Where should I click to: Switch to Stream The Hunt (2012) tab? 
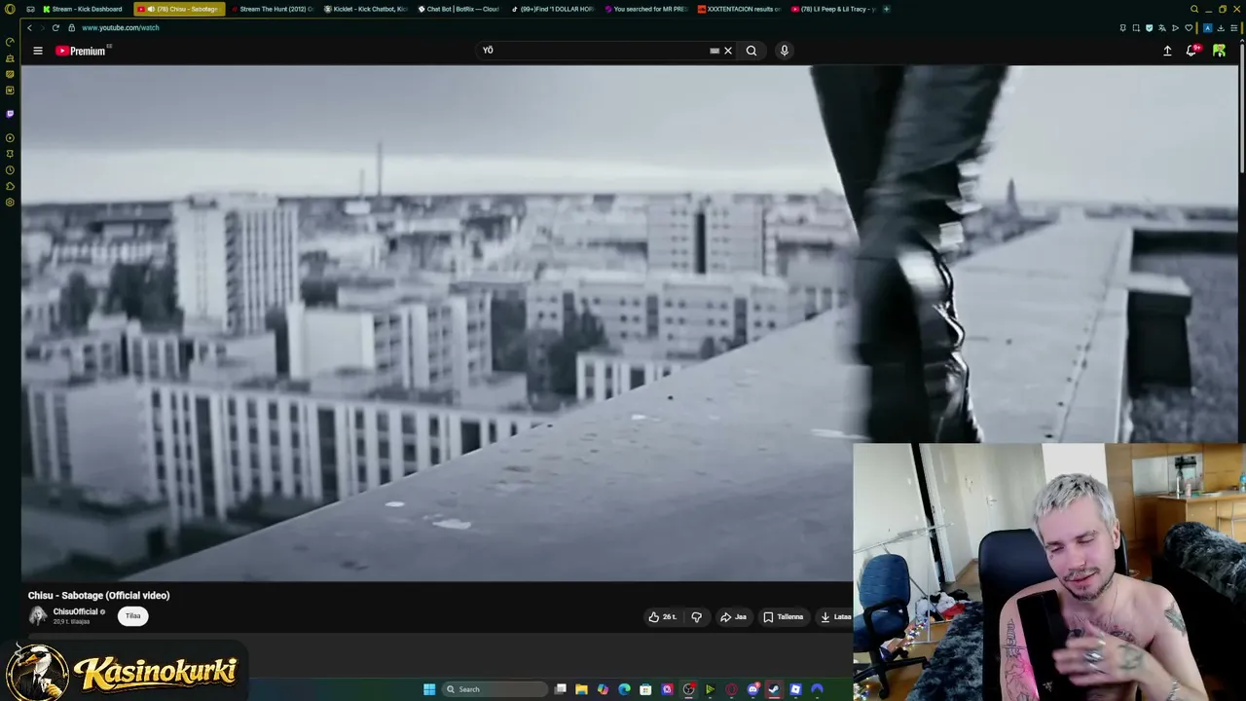pyautogui.click(x=273, y=9)
